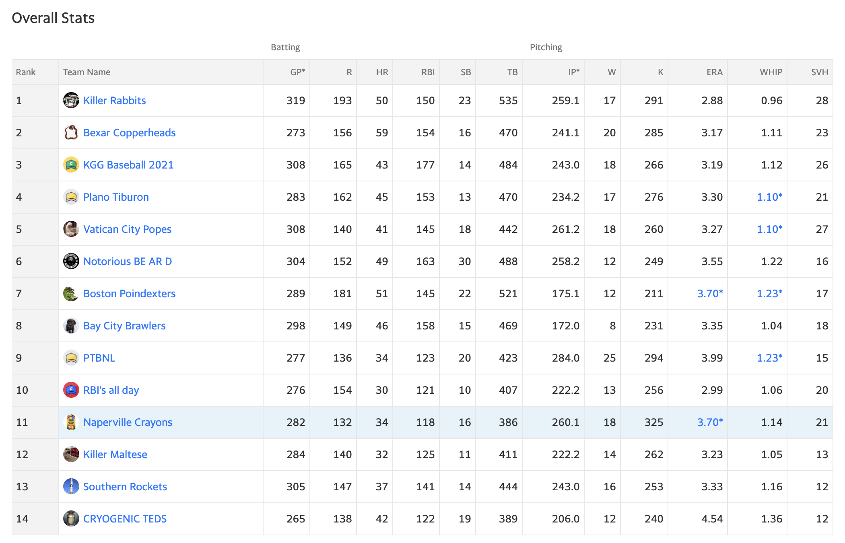Click the Notorious BE AR D logo

[x=71, y=261]
